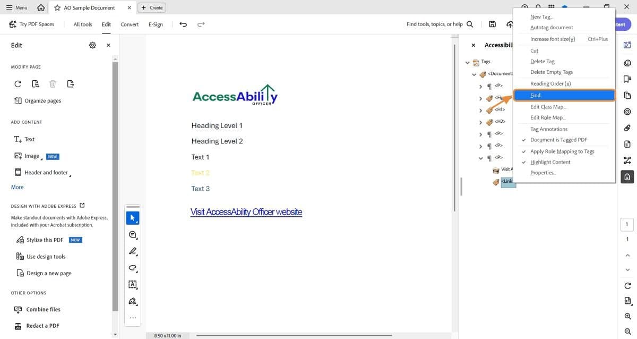Expand the <Figure> tag node

coord(480,98)
